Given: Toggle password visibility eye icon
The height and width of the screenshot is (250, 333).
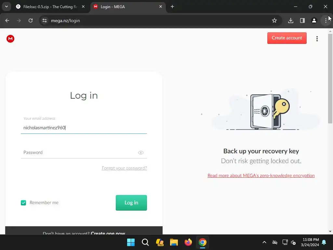Looking at the screenshot, I should click(140, 153).
